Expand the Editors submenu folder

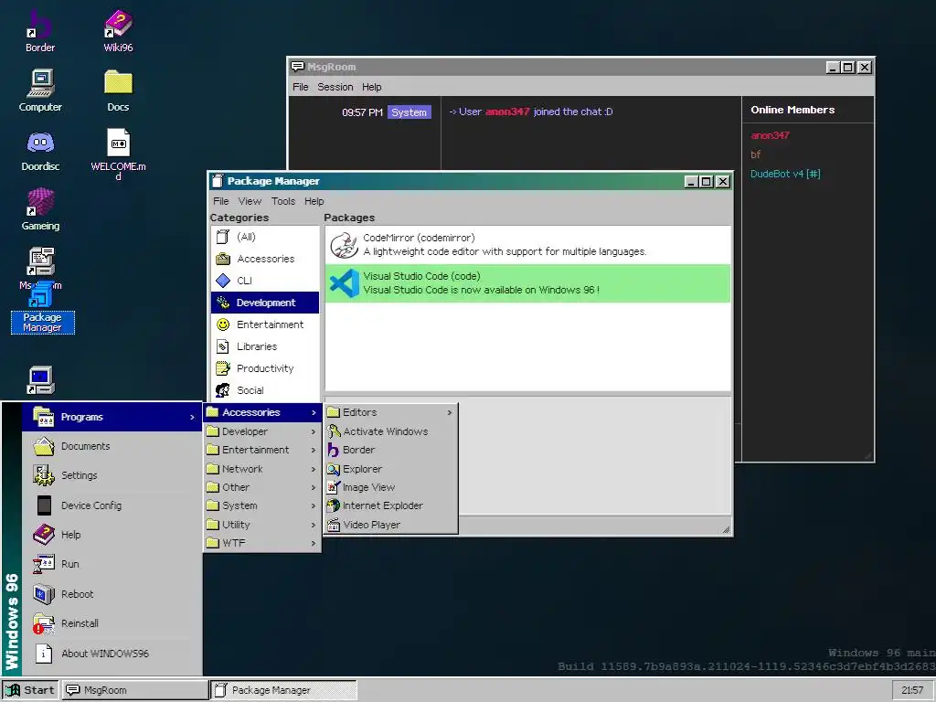(x=391, y=412)
